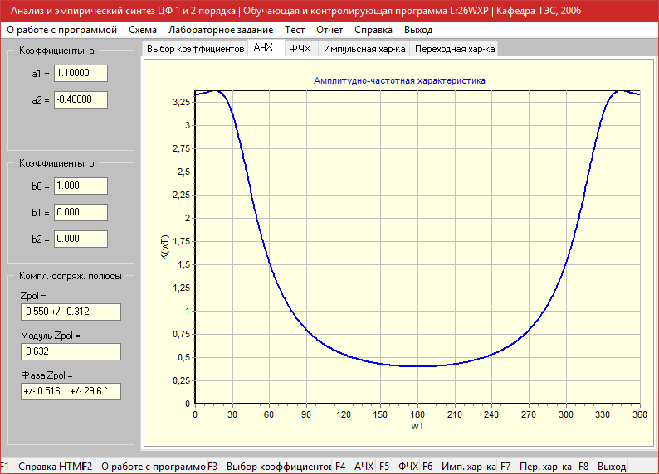
Task: Select the 'АЧХ' tab
Action: tap(263, 47)
